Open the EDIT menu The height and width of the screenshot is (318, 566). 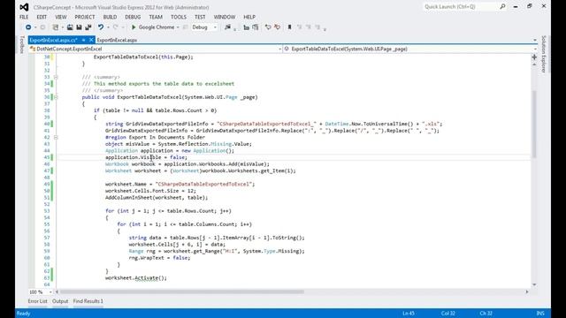click(x=42, y=17)
